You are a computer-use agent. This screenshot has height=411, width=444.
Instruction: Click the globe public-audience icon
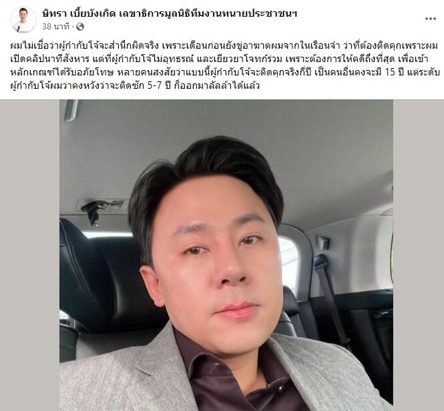point(80,27)
